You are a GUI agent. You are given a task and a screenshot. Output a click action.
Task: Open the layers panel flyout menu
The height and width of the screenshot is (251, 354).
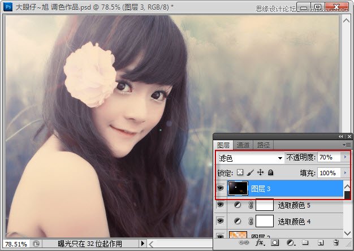click(x=347, y=145)
